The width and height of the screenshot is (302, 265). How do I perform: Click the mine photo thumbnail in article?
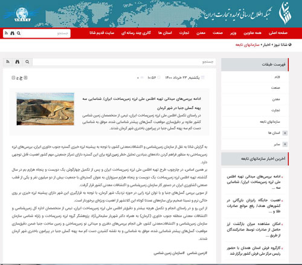pos(45,109)
